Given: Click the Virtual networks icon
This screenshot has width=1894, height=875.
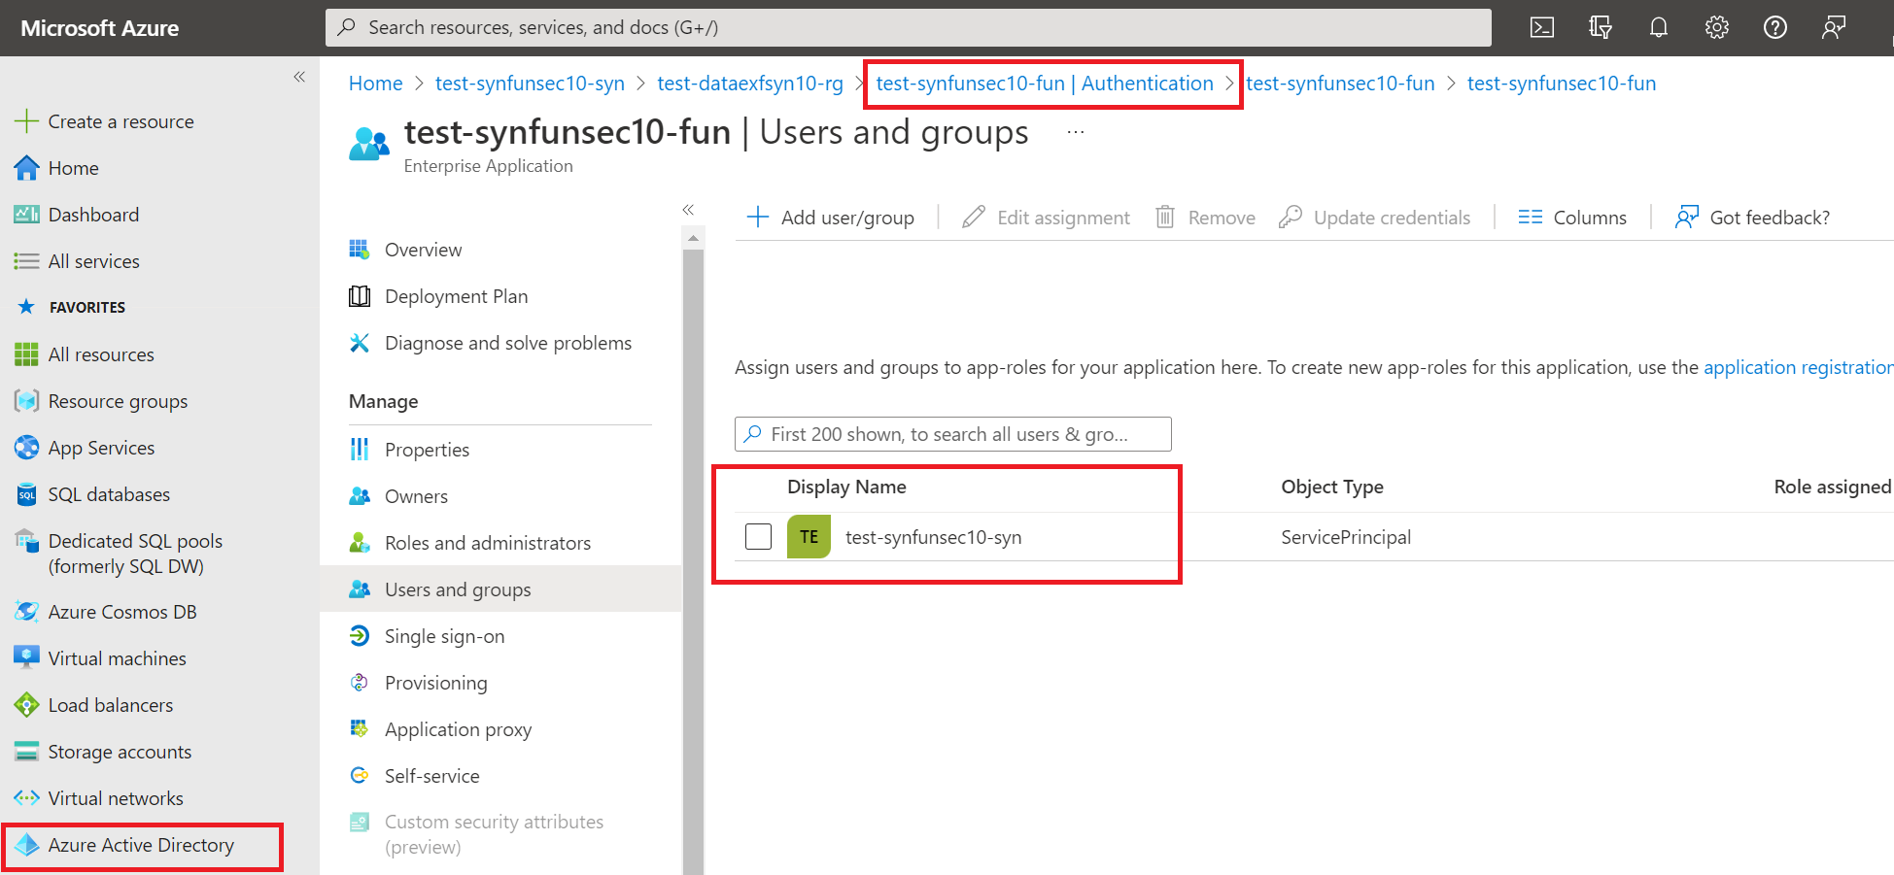Looking at the screenshot, I should tap(26, 798).
